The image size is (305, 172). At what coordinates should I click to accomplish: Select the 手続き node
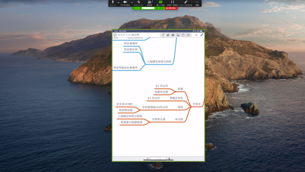pos(197,104)
